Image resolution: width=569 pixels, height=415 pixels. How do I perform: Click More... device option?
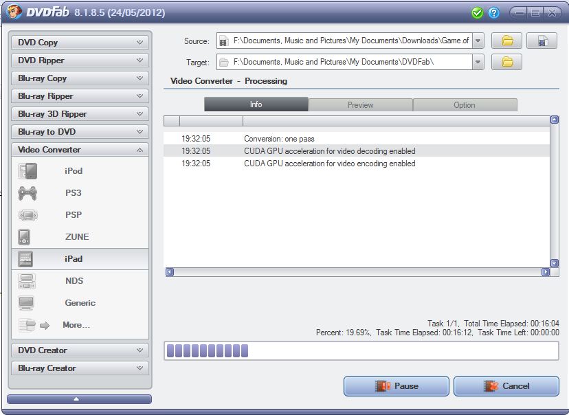tap(76, 325)
